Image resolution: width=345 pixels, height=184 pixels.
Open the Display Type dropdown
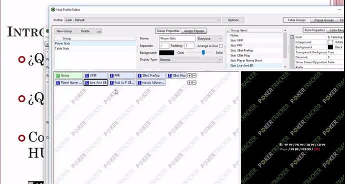click(190, 60)
